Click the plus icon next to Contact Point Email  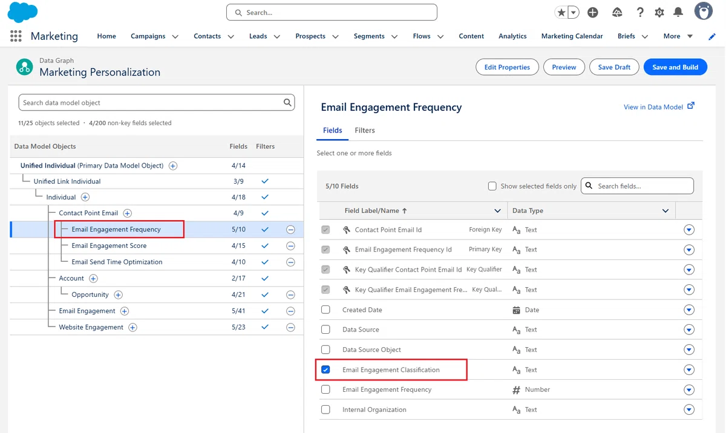(x=128, y=213)
